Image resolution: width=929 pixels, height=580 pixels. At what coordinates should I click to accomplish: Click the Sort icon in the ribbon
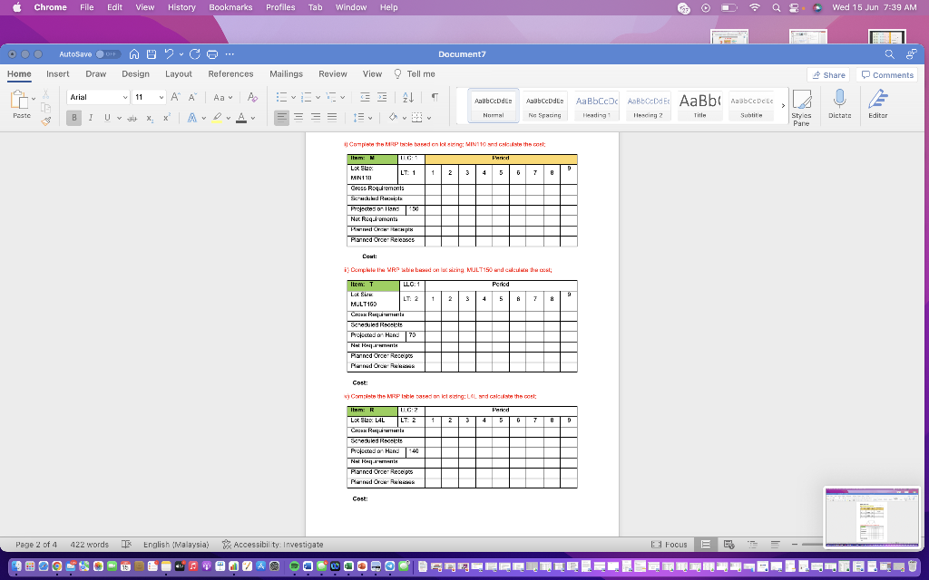pyautogui.click(x=407, y=97)
